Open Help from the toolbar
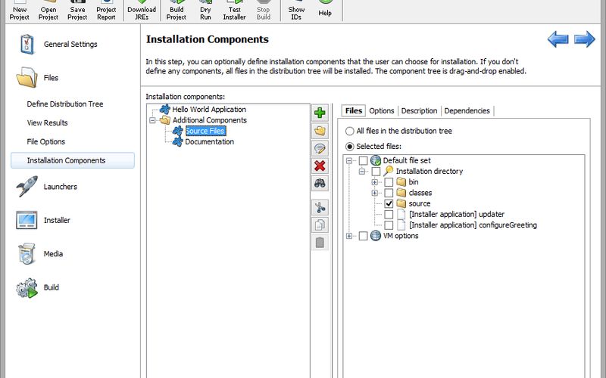Viewport: 606px width, 378px height. tap(325, 10)
